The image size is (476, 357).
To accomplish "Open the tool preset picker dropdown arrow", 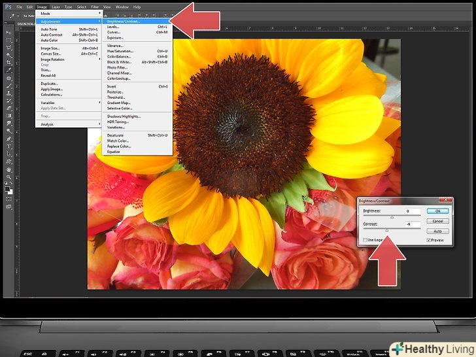I will pos(18,16).
